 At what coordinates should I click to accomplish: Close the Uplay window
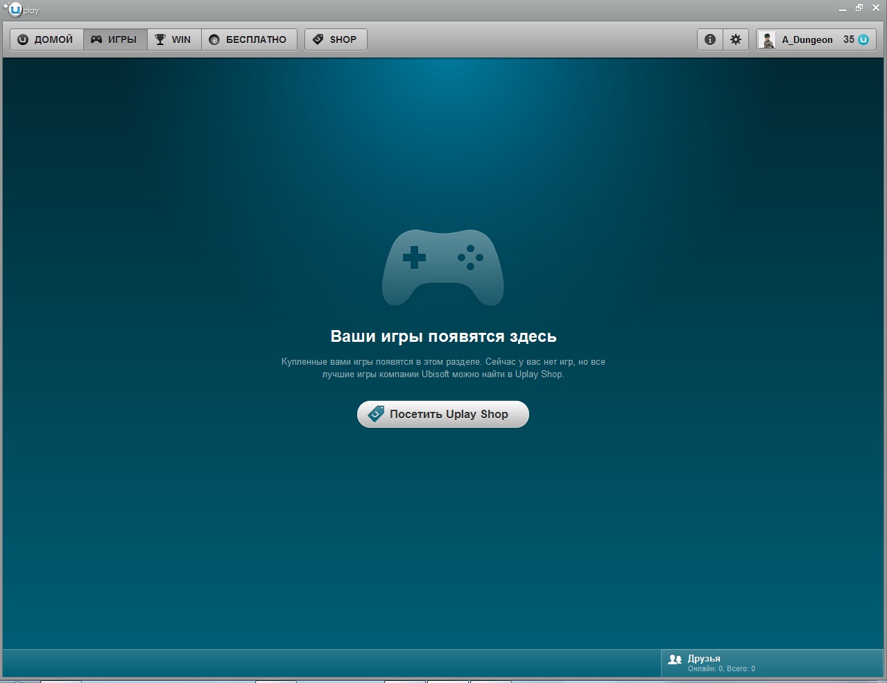click(x=876, y=8)
